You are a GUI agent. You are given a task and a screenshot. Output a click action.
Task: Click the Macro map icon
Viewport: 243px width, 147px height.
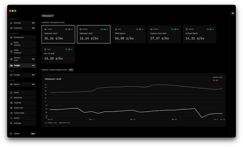pyautogui.click(x=11, y=84)
